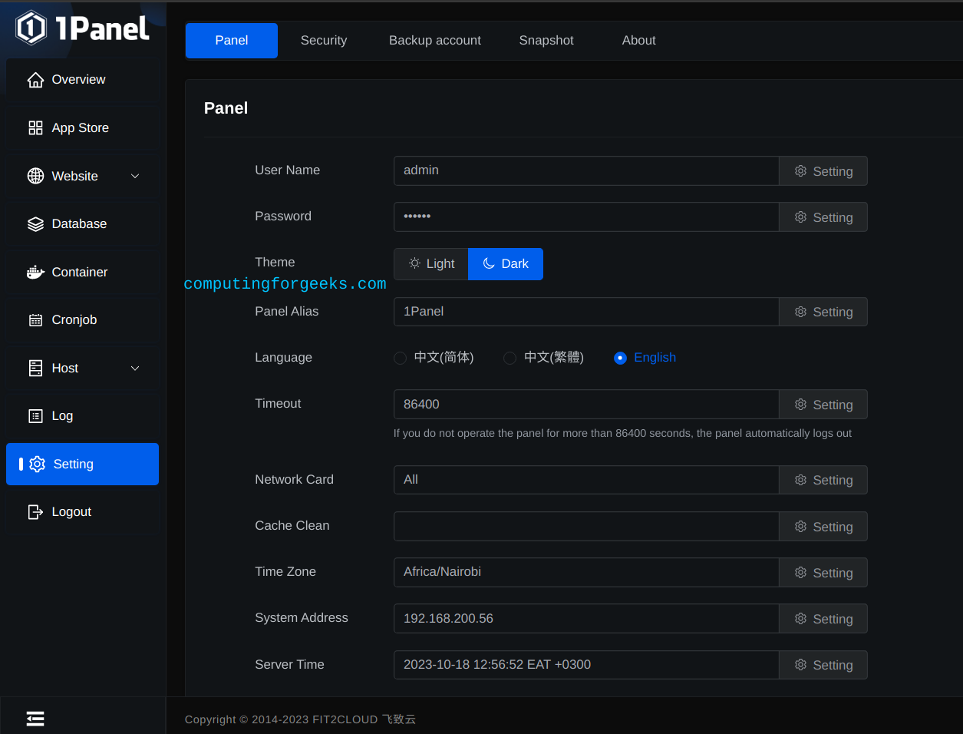Click Setting button next to Password

(823, 217)
